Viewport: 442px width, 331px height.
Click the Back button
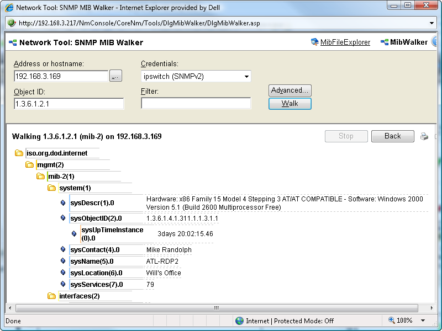pos(392,136)
